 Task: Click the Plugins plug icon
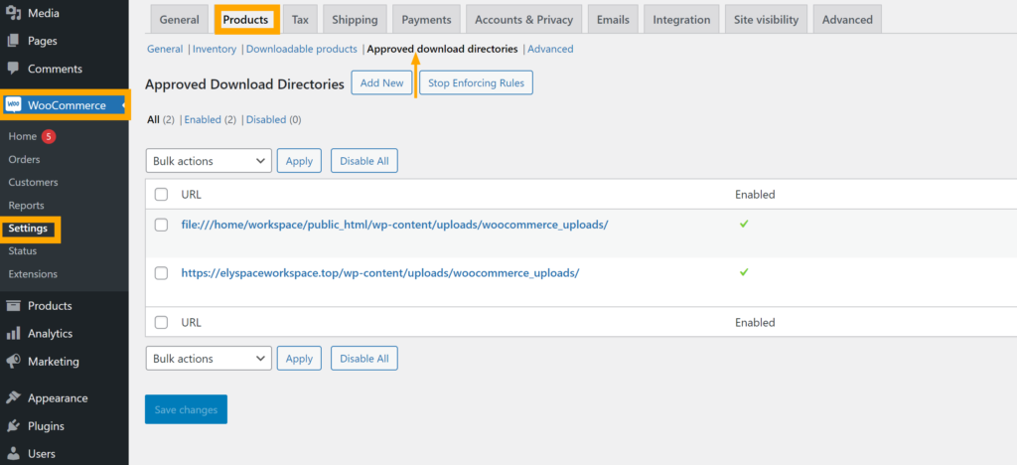coord(13,426)
